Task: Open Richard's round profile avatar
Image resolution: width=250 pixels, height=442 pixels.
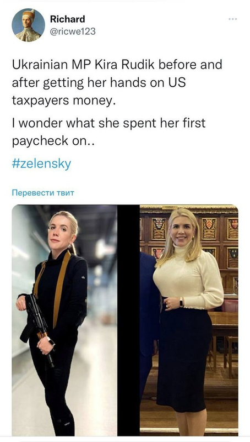Action: tap(29, 25)
